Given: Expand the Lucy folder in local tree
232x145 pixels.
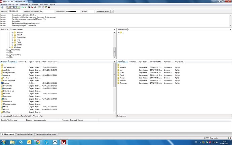Looking at the screenshot, I should pyautogui.click(x=12, y=40).
